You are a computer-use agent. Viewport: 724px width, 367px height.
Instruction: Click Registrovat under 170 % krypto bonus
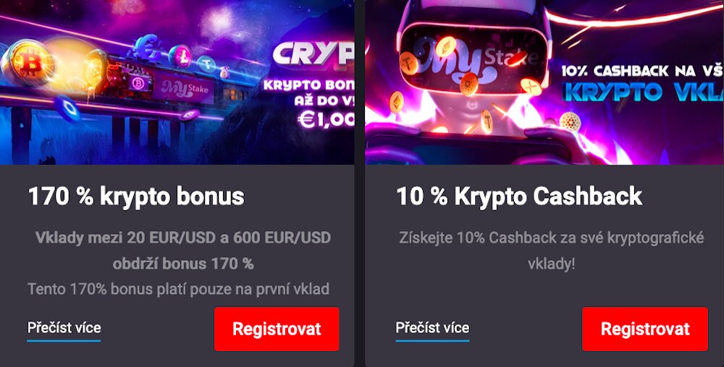tap(277, 329)
